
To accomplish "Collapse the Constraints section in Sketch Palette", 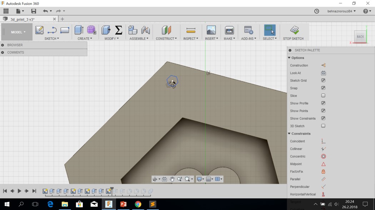I will pos(289,133).
